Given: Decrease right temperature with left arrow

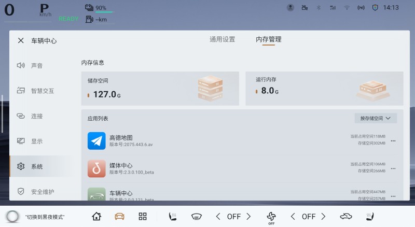Looking at the screenshot, I should 293,217.
